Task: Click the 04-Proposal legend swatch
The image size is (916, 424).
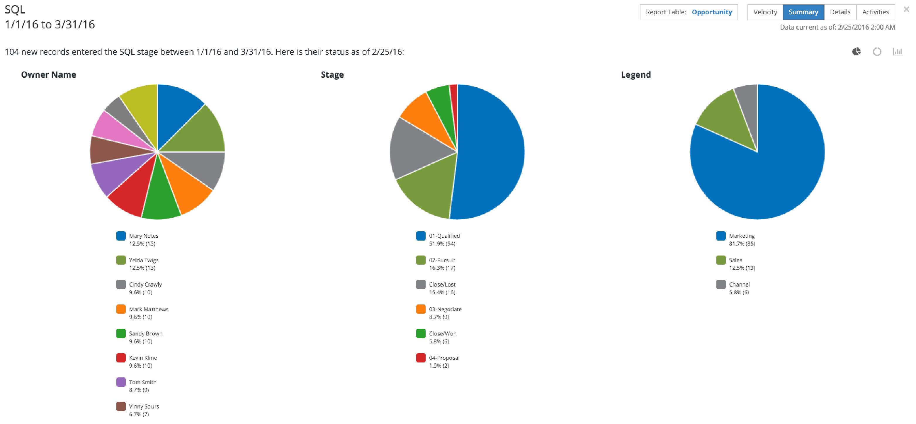Action: pyautogui.click(x=421, y=358)
